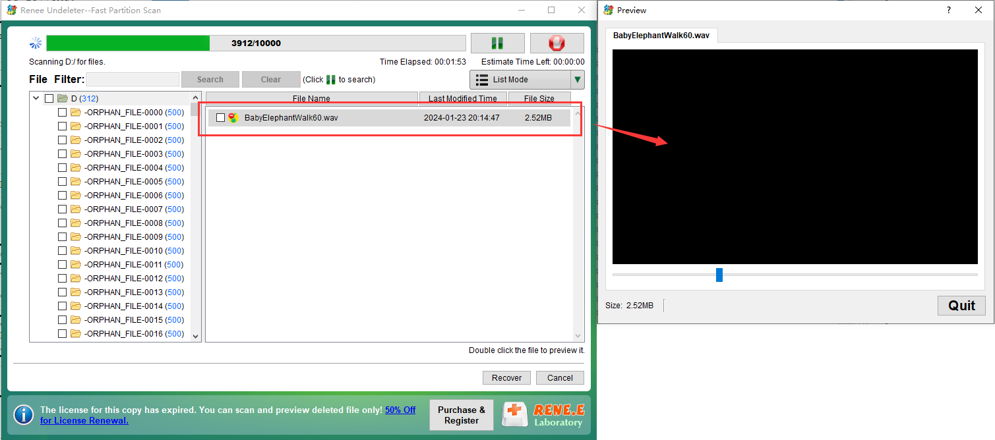Click the -ORPHAN_FILE-0014 folder icon
This screenshot has width=995, height=440.
click(76, 306)
